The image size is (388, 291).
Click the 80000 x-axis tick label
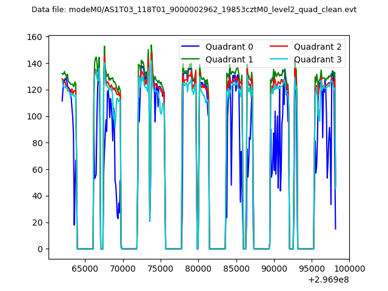[x=198, y=268]
